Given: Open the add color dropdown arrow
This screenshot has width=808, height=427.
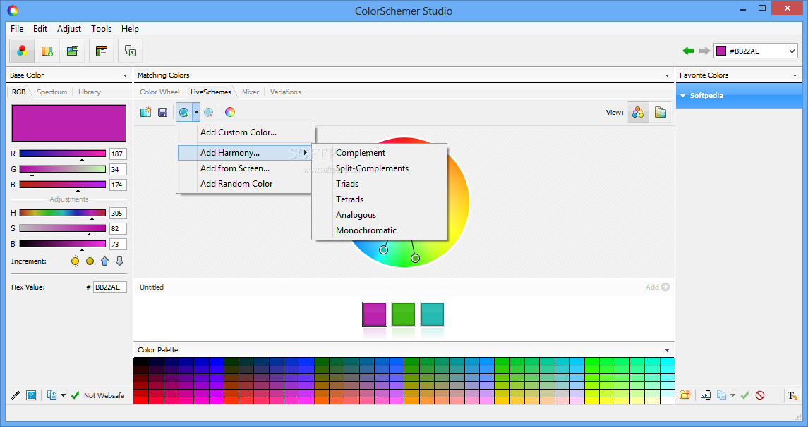Looking at the screenshot, I should coord(196,112).
